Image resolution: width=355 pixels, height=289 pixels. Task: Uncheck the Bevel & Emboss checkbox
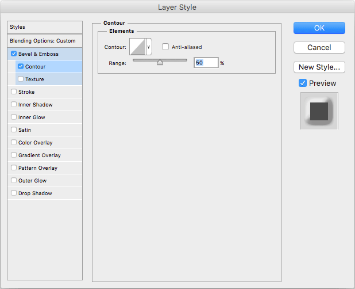click(14, 54)
